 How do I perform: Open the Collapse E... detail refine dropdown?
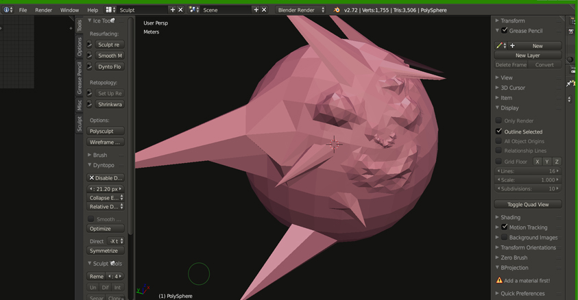click(106, 198)
